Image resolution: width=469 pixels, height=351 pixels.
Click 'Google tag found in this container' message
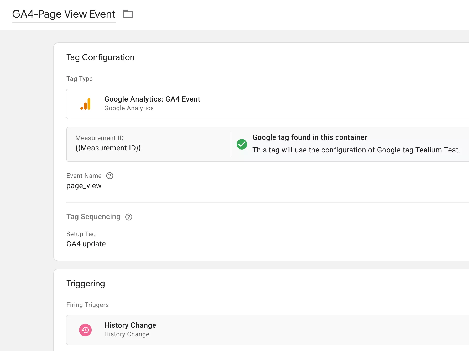(x=310, y=137)
